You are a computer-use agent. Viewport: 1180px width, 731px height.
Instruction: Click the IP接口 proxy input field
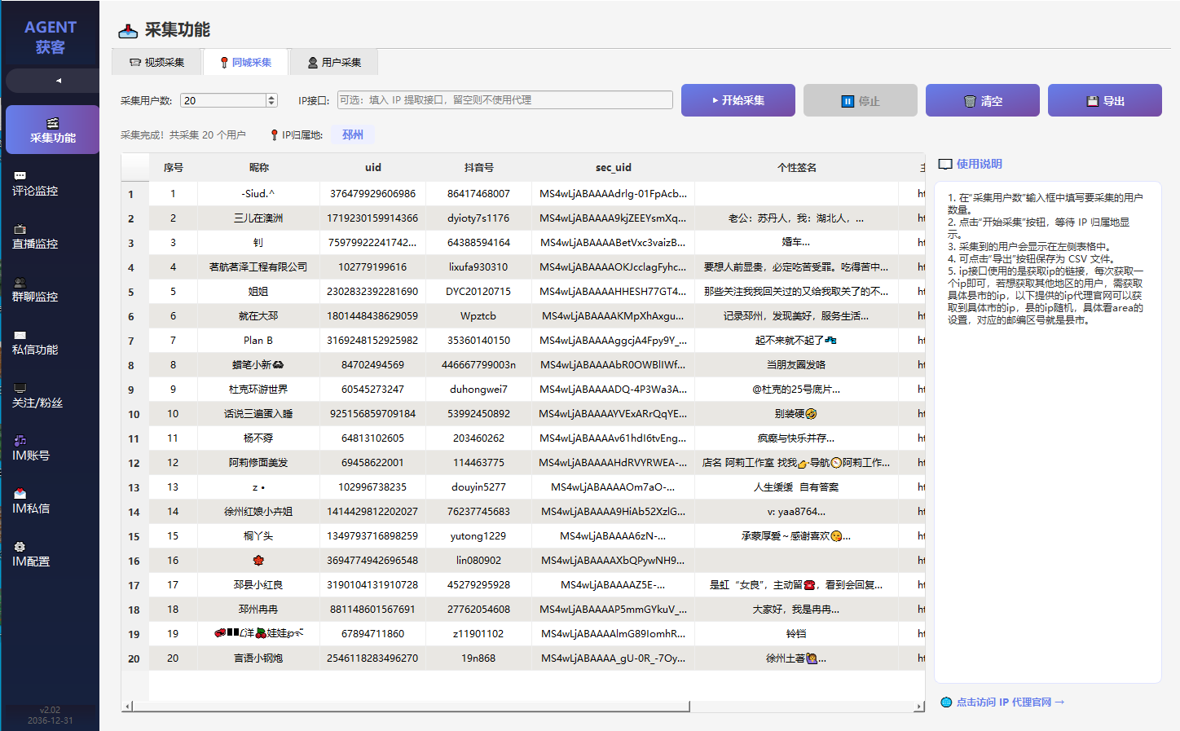[x=505, y=99]
